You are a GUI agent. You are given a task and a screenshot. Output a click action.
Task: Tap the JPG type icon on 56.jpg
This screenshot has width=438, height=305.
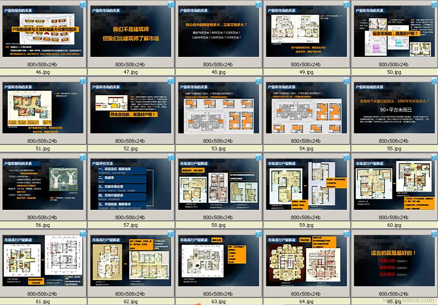(83, 158)
